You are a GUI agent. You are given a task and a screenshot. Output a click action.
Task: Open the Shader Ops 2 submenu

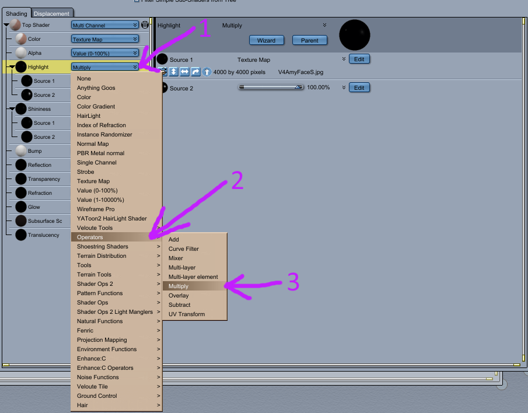pyautogui.click(x=116, y=283)
